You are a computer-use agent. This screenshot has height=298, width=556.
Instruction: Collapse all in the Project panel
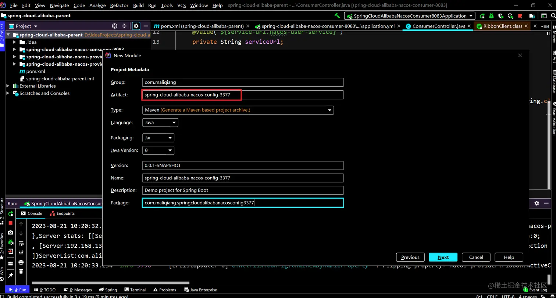pyautogui.click(x=124, y=26)
